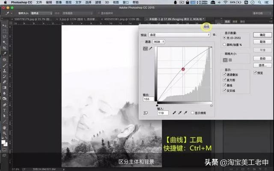Select the Type tool

point(4,110)
